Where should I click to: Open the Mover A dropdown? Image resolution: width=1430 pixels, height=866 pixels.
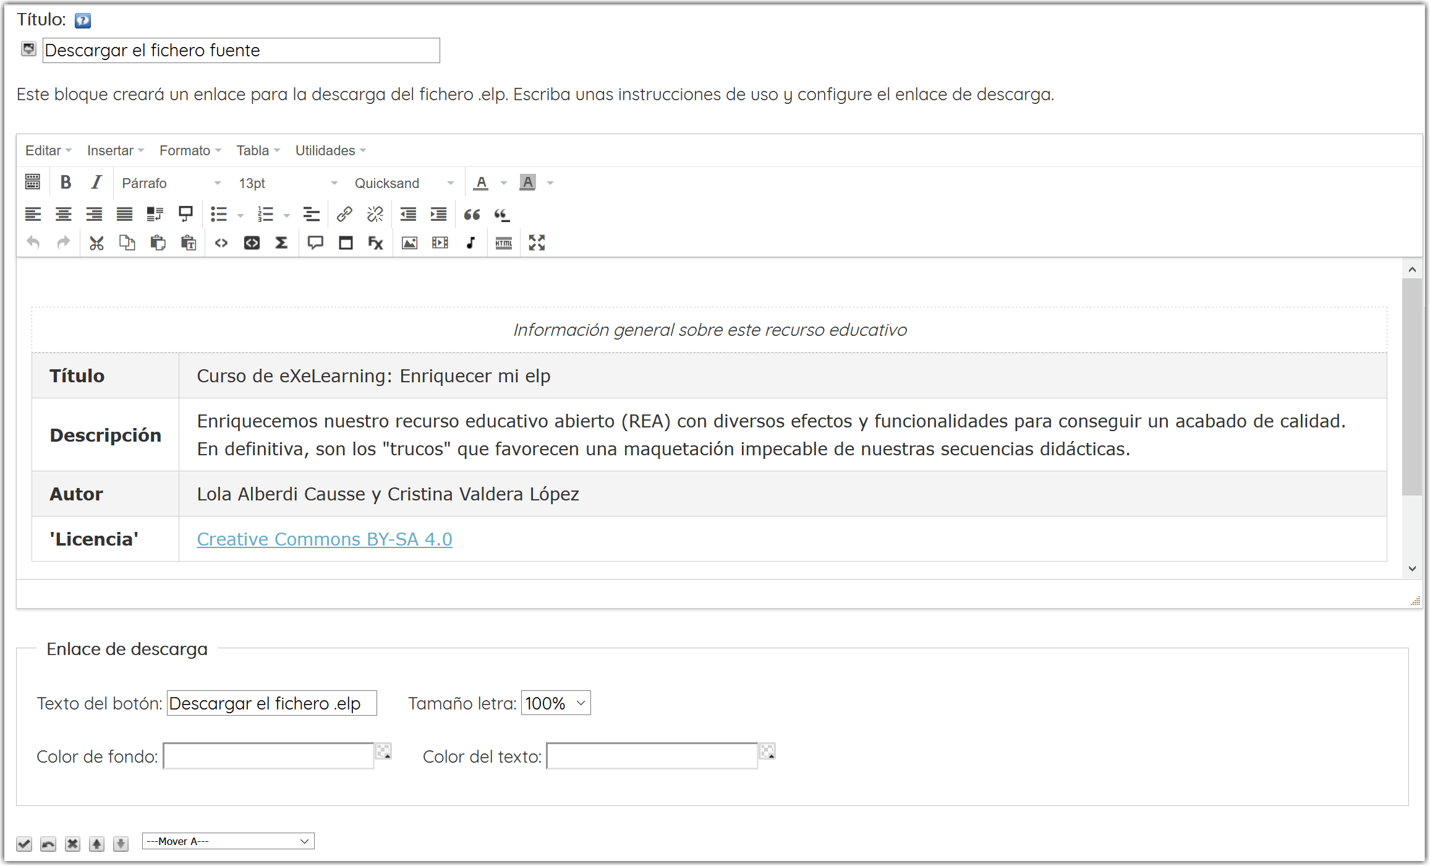(x=228, y=841)
